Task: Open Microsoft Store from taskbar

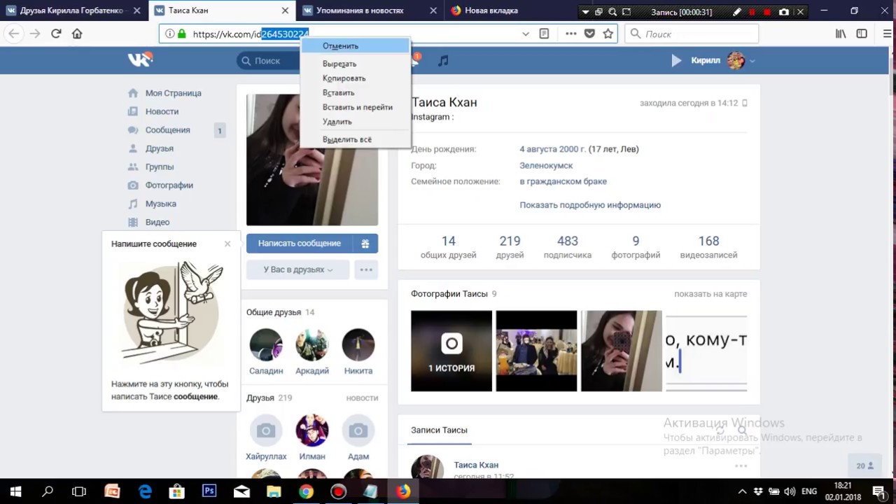Action: (177, 491)
